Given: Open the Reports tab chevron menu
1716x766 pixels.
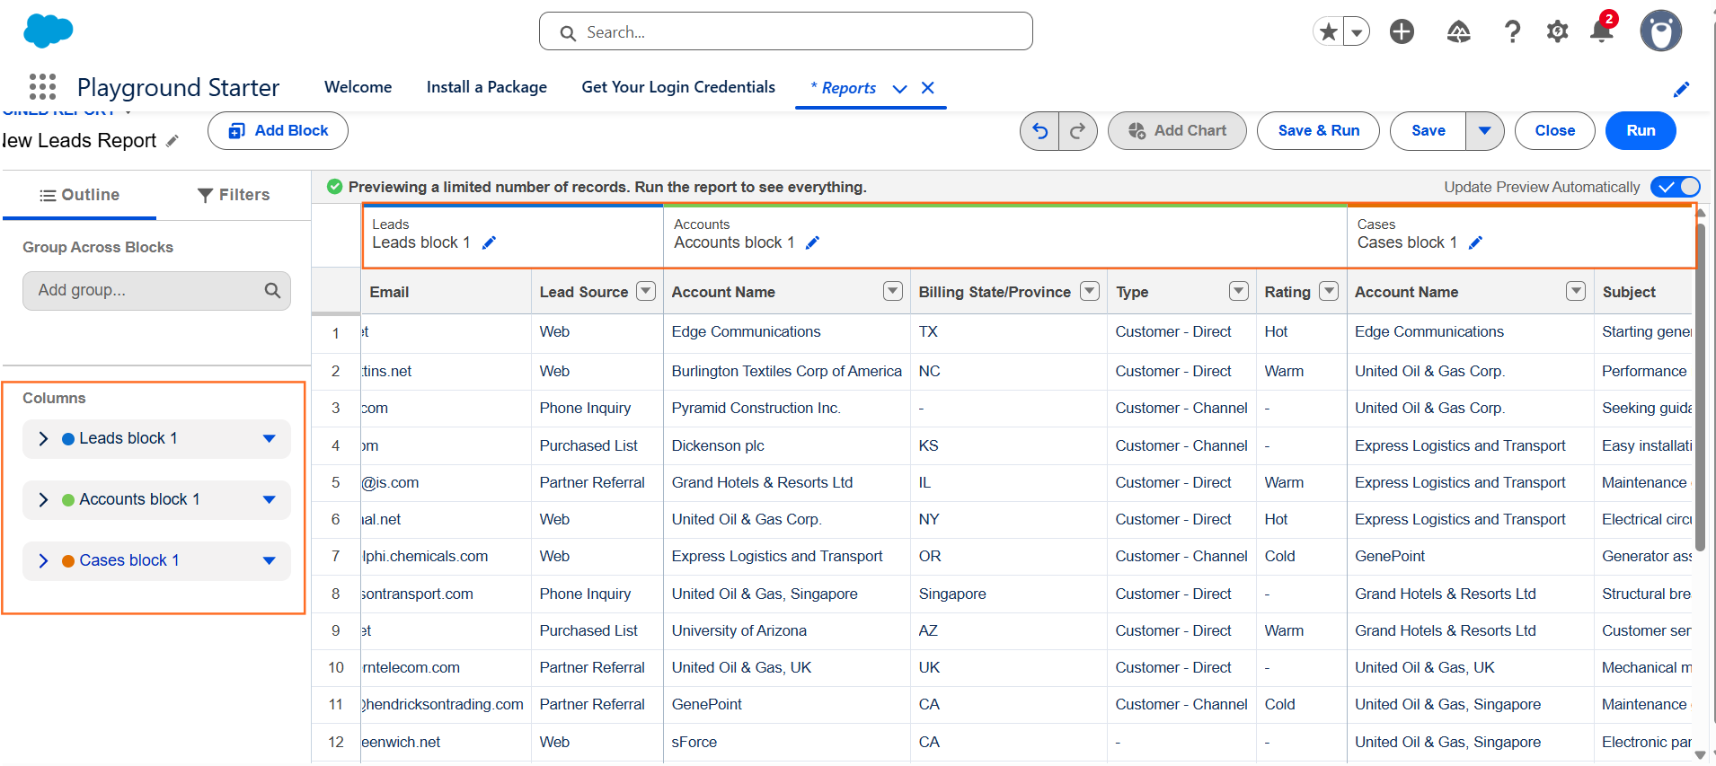Looking at the screenshot, I should [899, 88].
